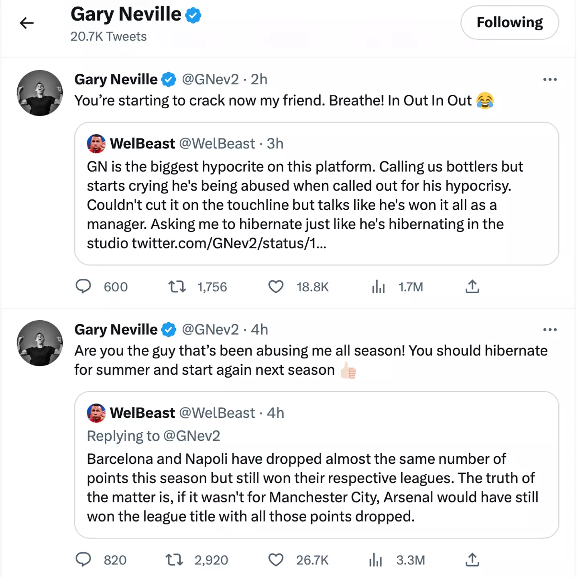This screenshot has width=578, height=577.
Task: Open WelBeast's profile picture in 3h quote
Action: click(96, 144)
